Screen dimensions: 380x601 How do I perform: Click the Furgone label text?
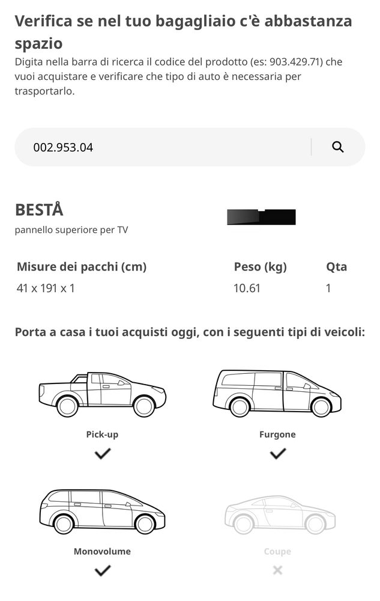(x=277, y=435)
